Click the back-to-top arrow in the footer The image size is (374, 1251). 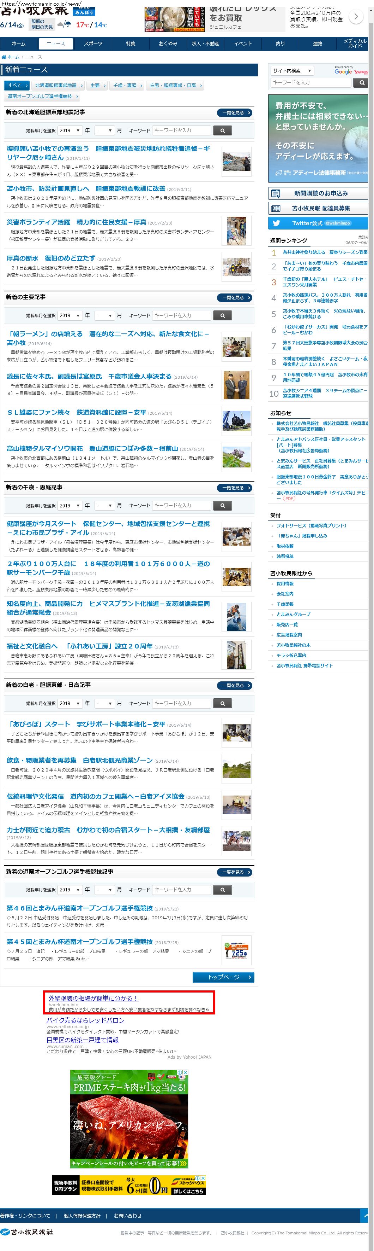tap(366, 1216)
